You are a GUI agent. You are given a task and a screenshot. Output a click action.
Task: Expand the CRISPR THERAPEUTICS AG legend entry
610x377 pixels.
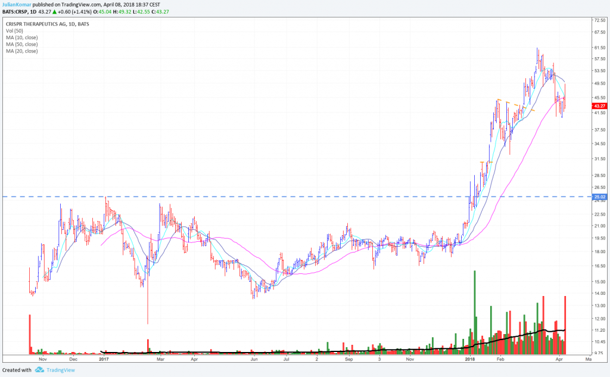point(46,24)
